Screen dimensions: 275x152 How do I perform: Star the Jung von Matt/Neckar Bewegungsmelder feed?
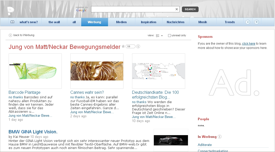pos(123,46)
